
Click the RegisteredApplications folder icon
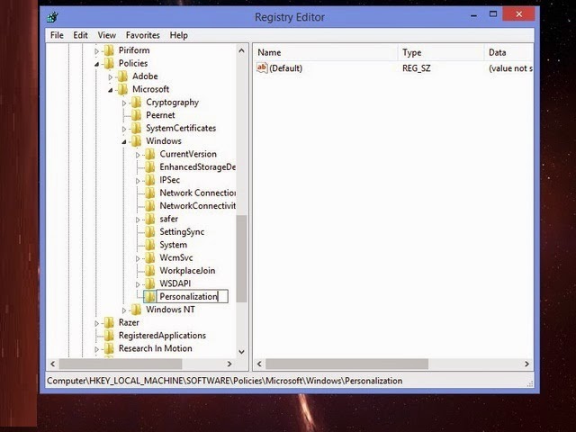click(x=109, y=335)
